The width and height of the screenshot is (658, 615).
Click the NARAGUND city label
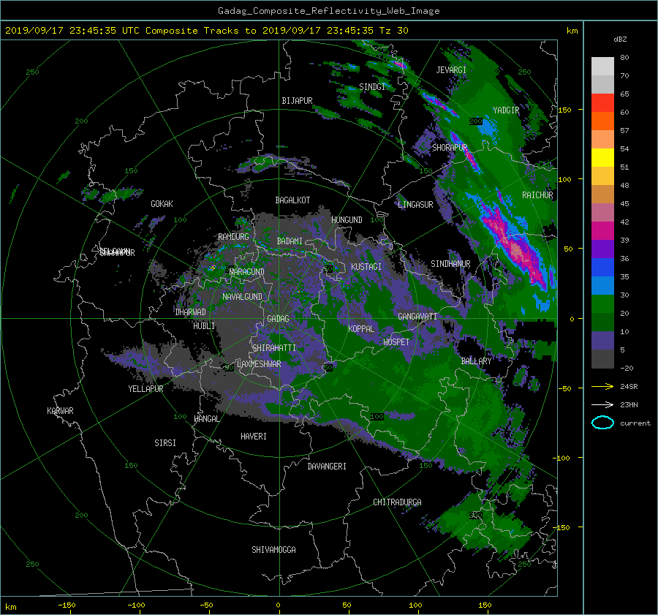pyautogui.click(x=247, y=272)
